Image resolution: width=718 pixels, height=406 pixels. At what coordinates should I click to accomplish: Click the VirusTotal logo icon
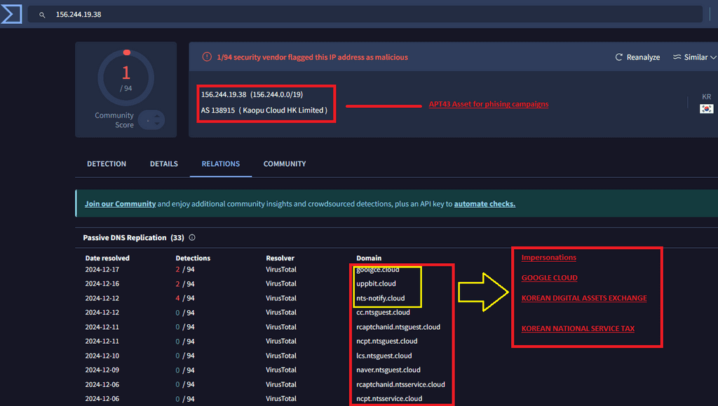point(11,14)
